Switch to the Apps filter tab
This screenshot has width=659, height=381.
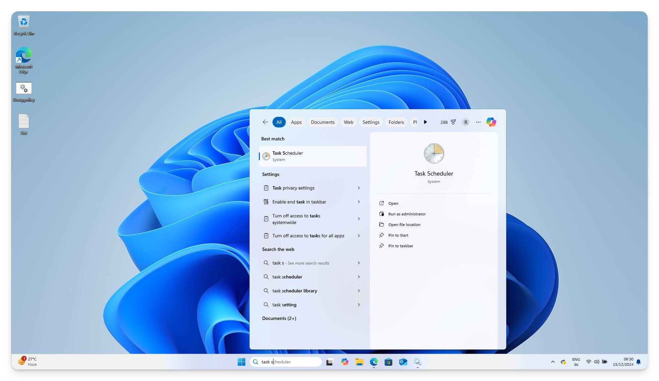click(x=296, y=122)
